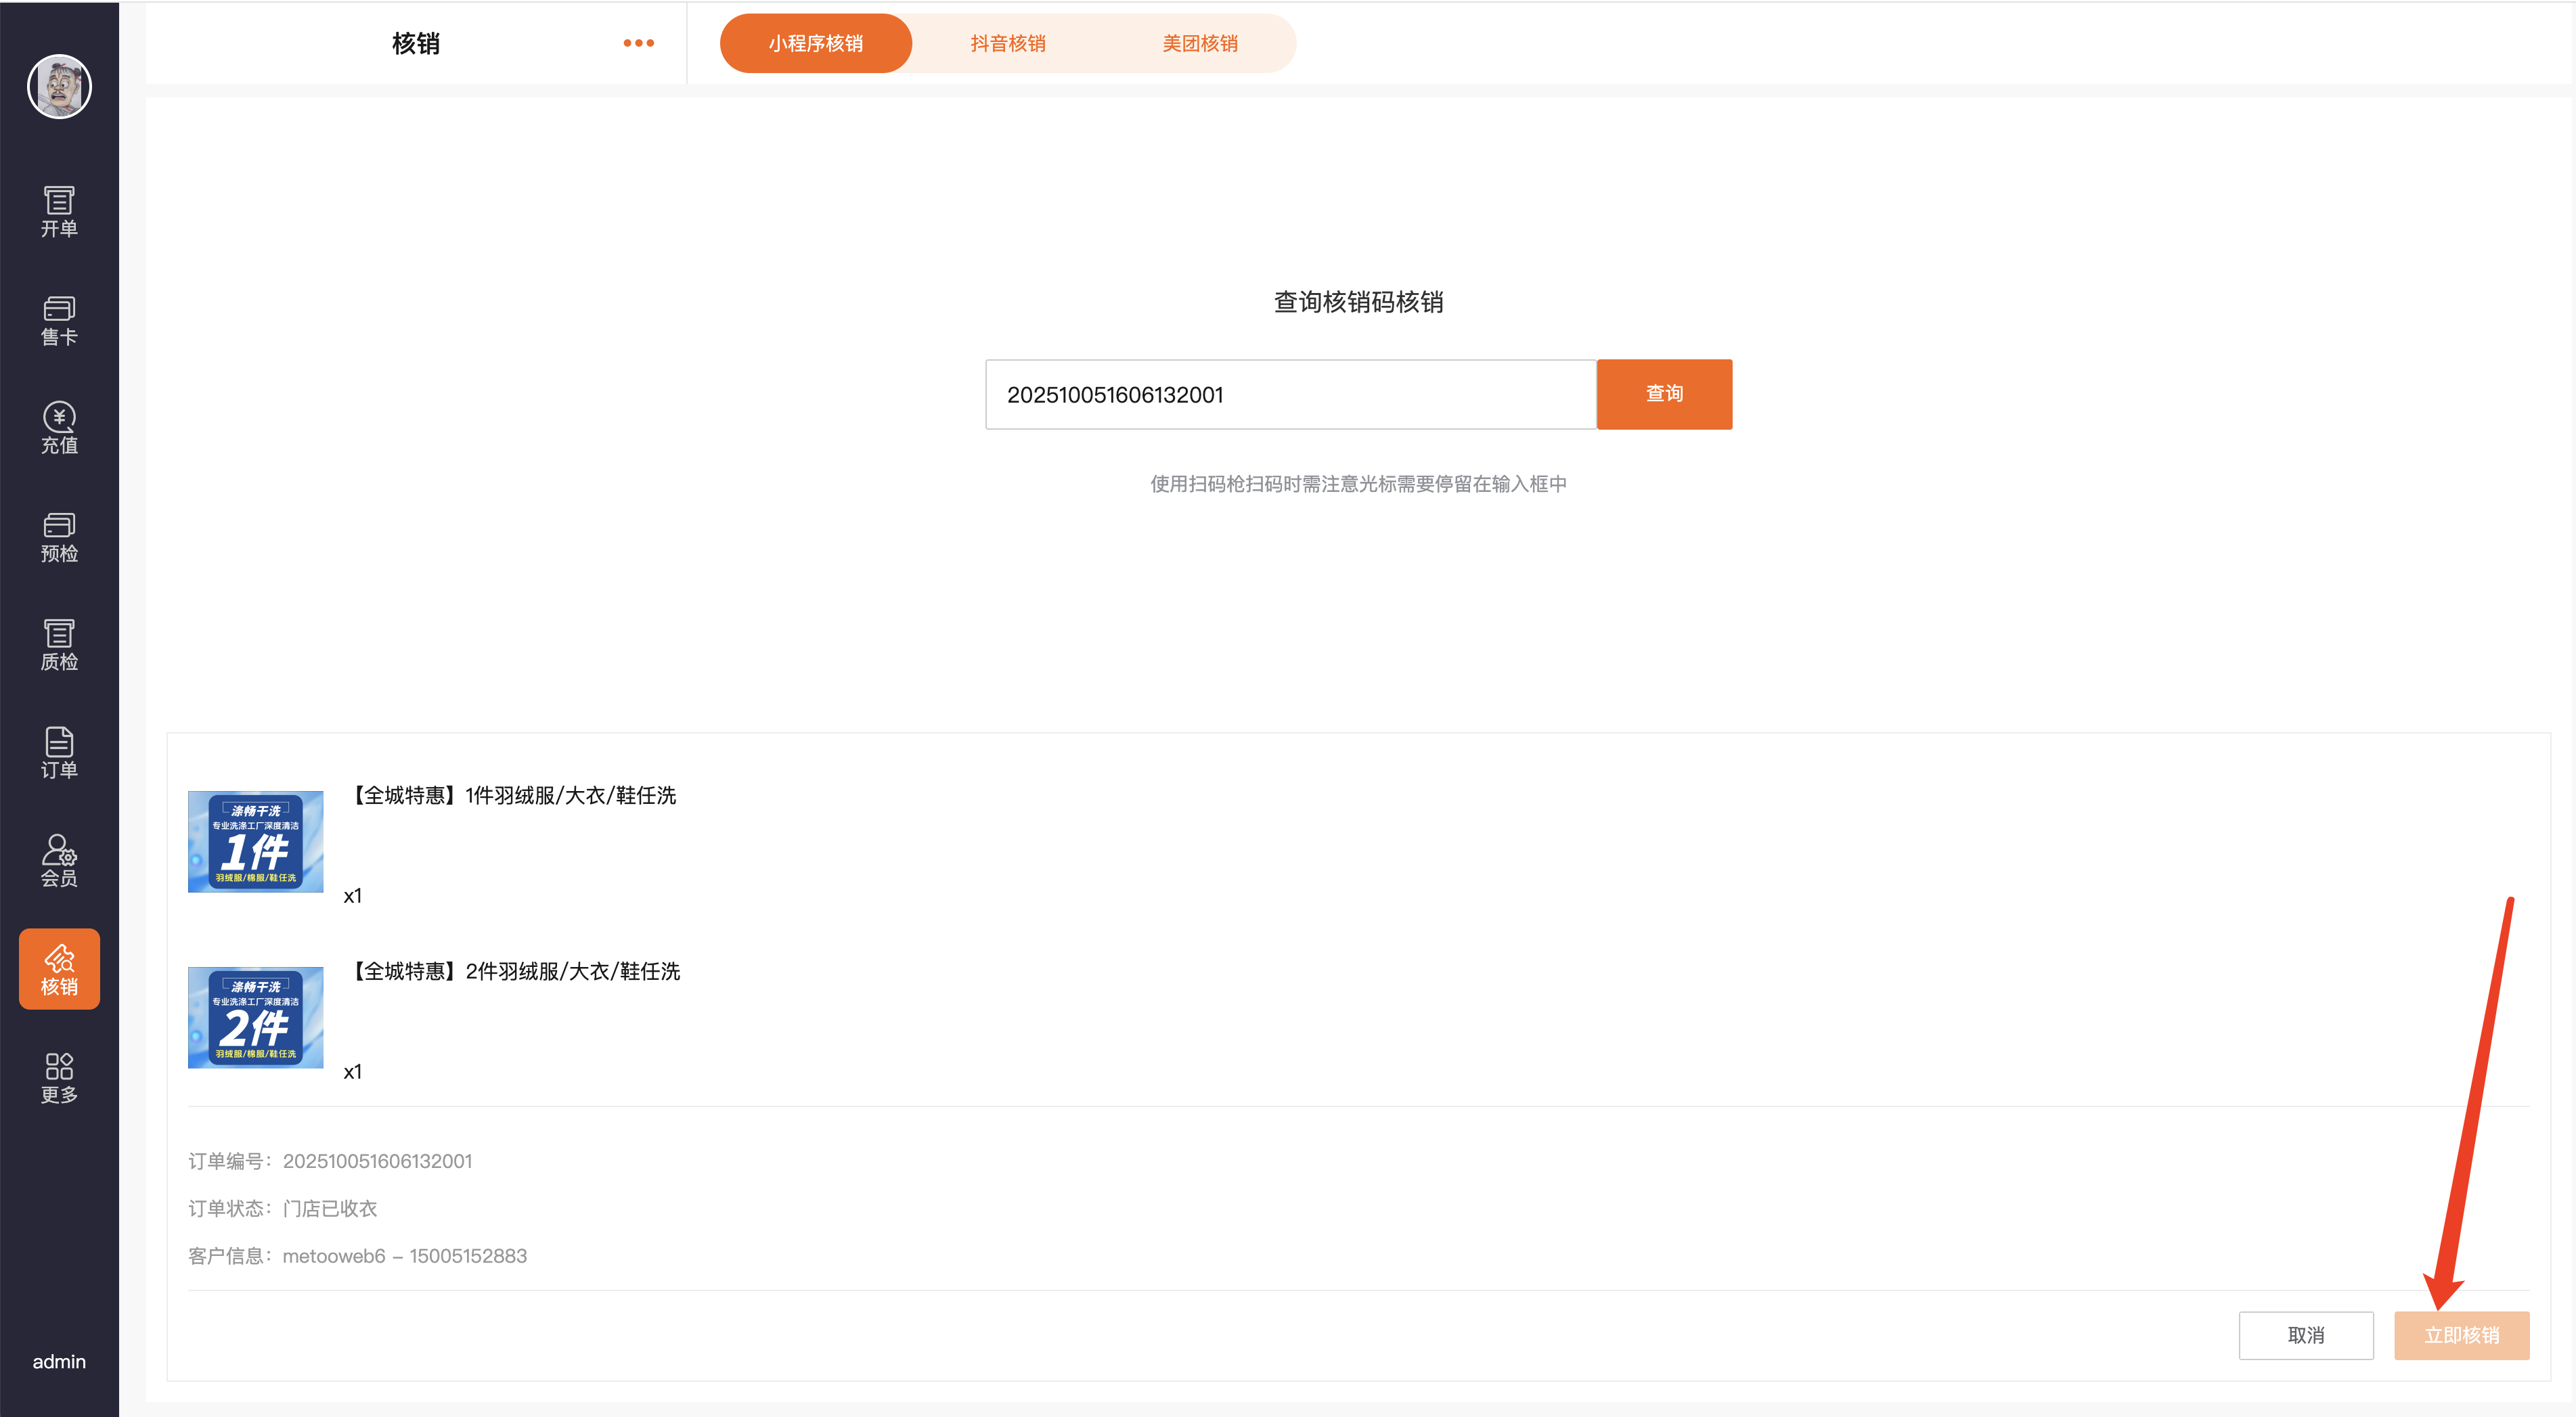The image size is (2576, 1417).
Task: Click the orange 查询 button
Action: [1664, 394]
